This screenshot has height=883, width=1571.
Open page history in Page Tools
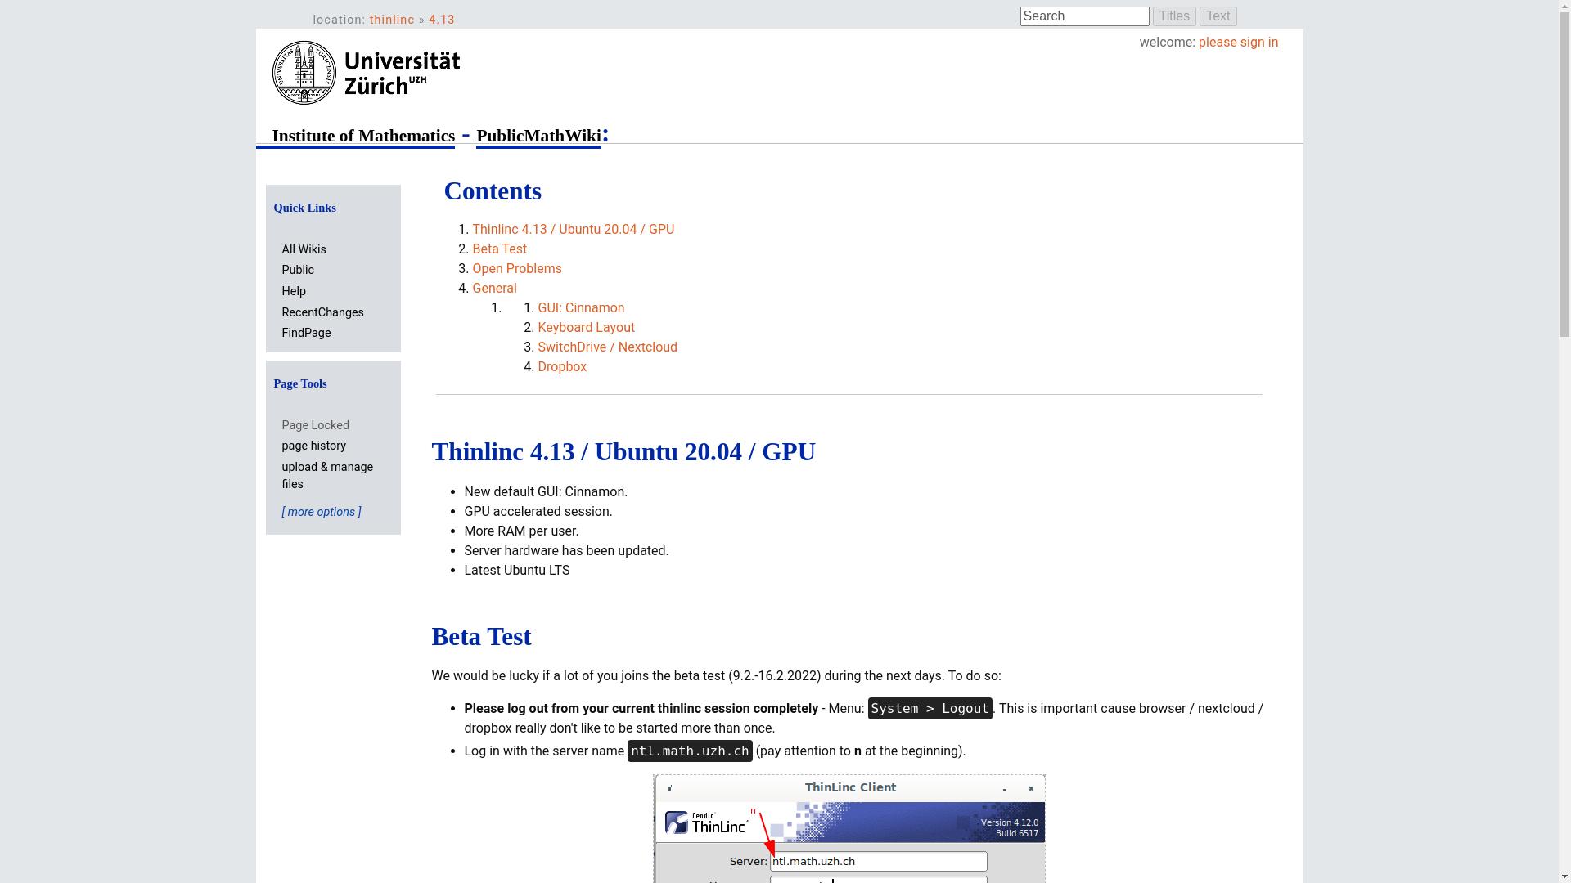pyautogui.click(x=313, y=446)
